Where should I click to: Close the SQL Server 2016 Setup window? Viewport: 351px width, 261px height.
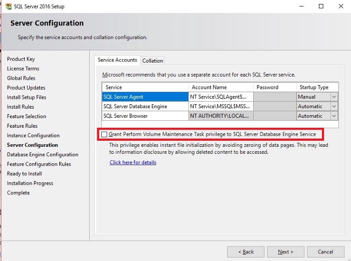[340, 7]
